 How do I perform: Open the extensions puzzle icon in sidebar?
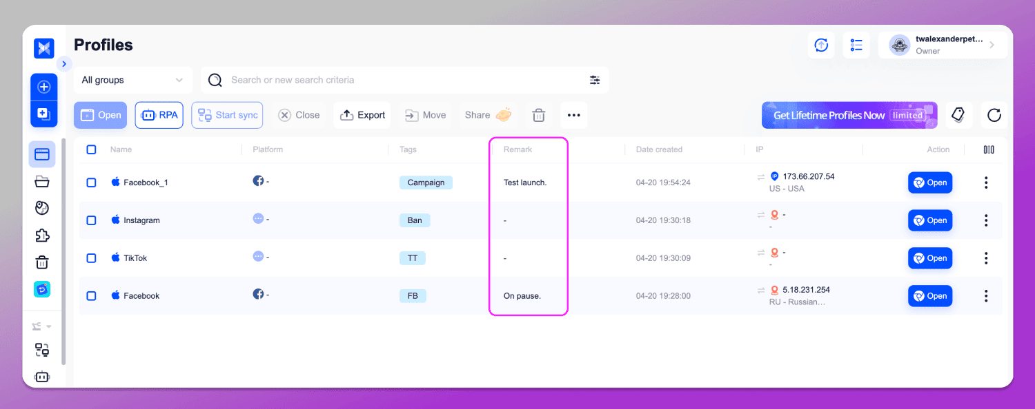(42, 235)
